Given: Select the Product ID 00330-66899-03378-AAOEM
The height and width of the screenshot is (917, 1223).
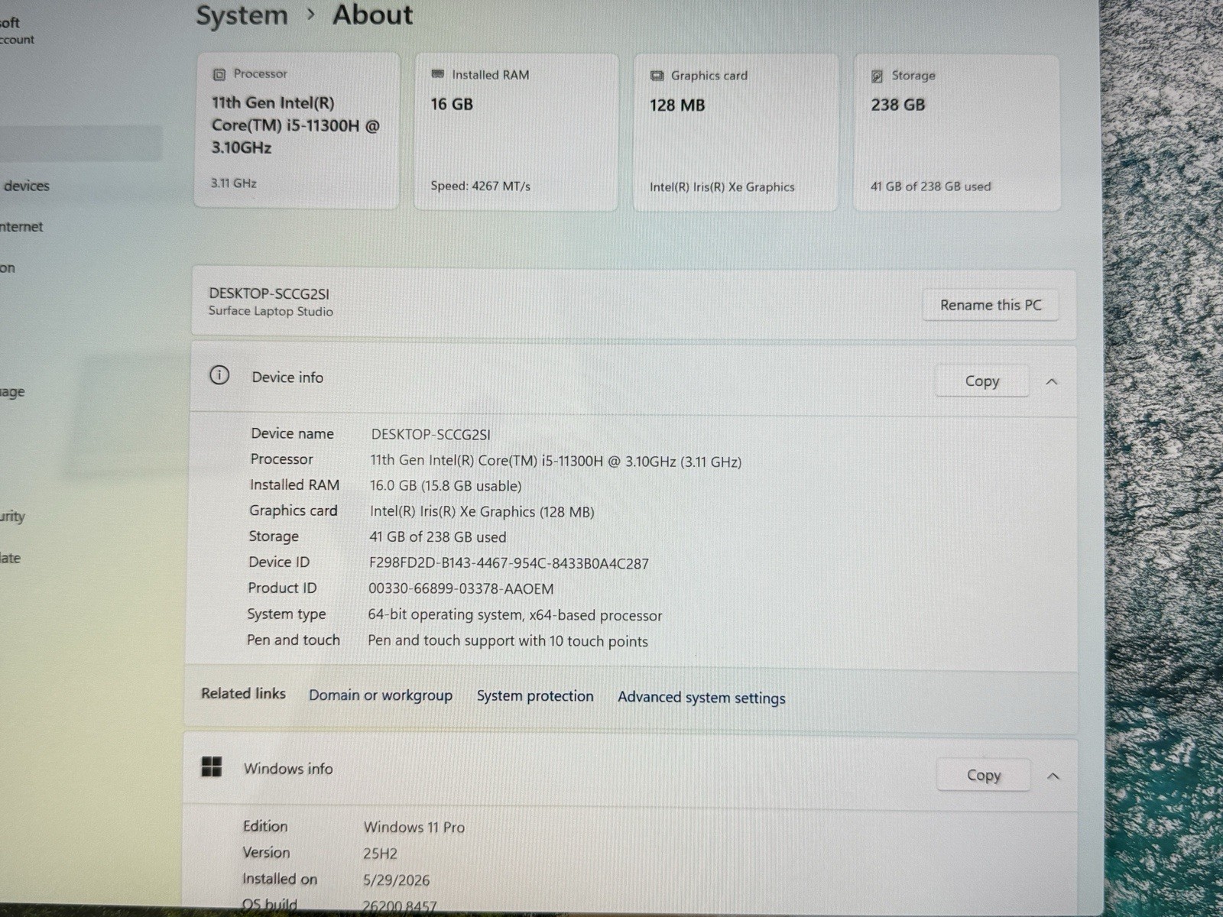Looking at the screenshot, I should point(461,588).
